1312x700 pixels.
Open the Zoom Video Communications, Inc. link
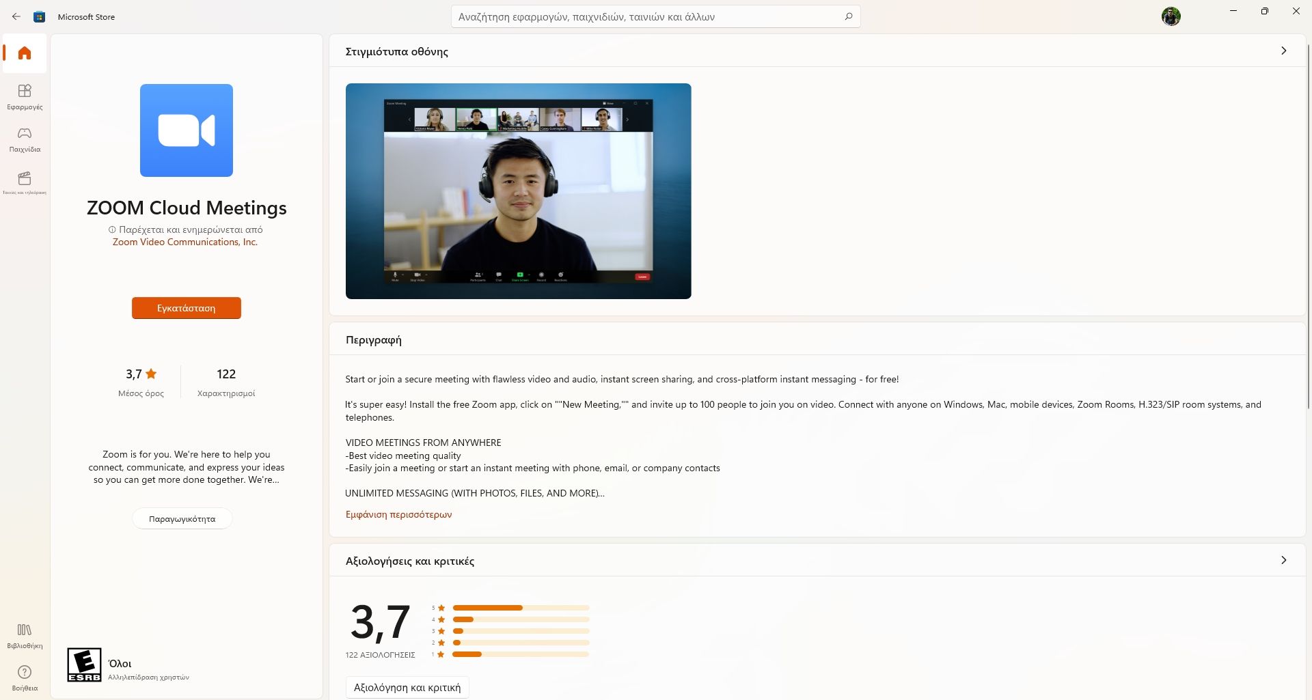click(186, 242)
